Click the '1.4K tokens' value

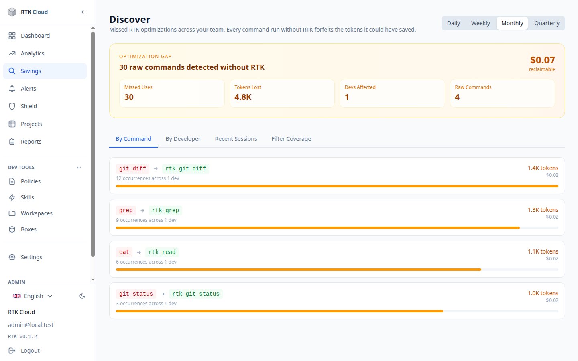coord(543,168)
